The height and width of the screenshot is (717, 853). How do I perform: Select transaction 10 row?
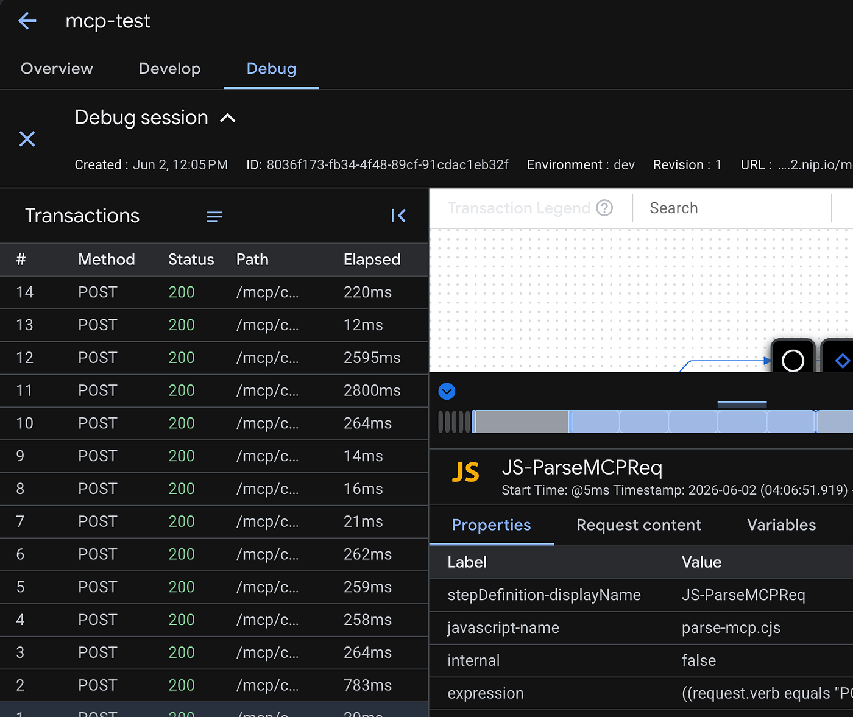pyautogui.click(x=214, y=423)
